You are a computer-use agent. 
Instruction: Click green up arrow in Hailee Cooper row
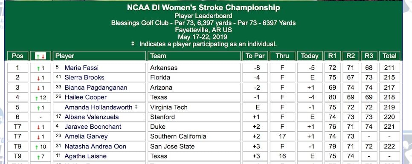pos(37,98)
